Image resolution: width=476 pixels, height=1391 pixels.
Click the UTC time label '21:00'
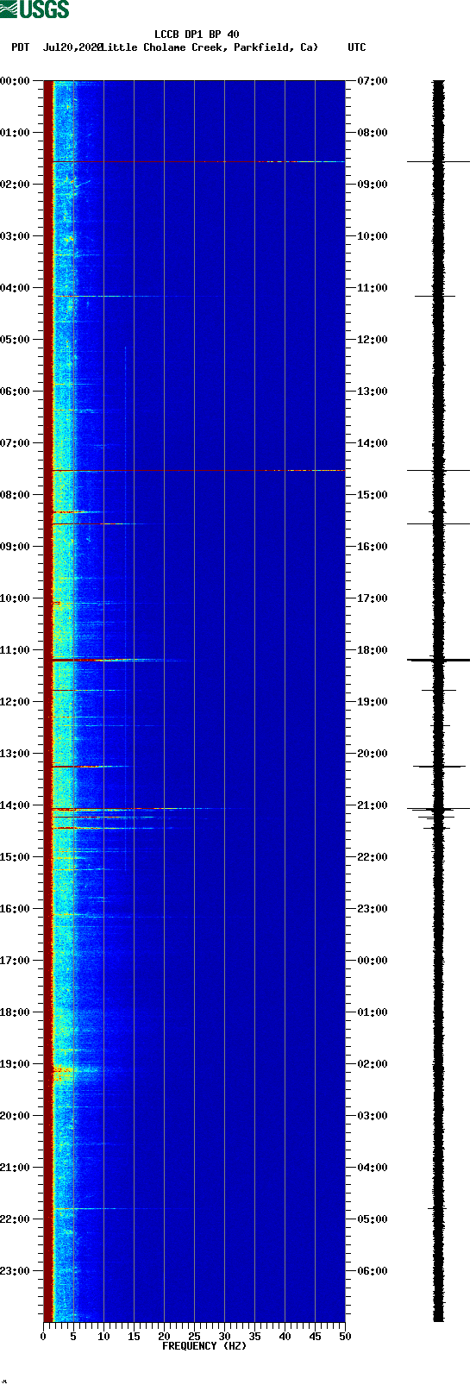click(373, 805)
